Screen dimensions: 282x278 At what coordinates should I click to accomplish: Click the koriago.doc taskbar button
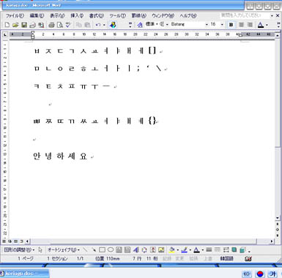point(24,274)
